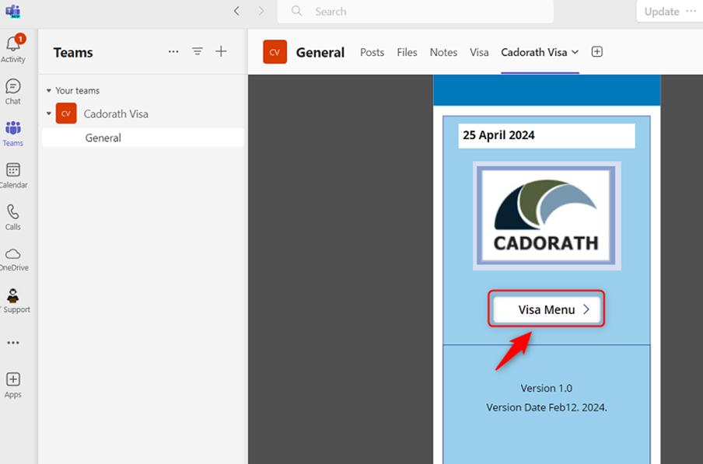
Task: Open Calls in the sidebar
Action: tap(13, 217)
